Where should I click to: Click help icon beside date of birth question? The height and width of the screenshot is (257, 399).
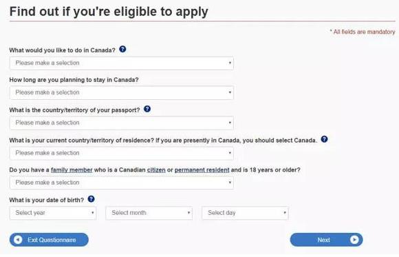pyautogui.click(x=91, y=199)
